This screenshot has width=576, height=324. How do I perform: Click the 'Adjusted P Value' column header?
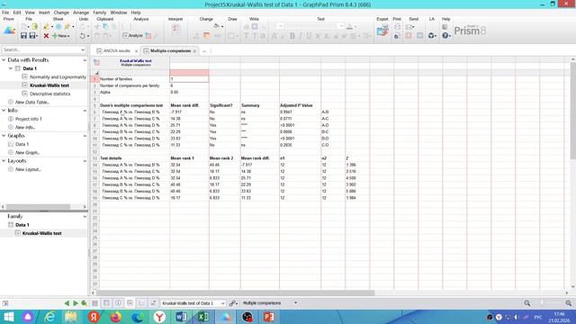(x=296, y=105)
